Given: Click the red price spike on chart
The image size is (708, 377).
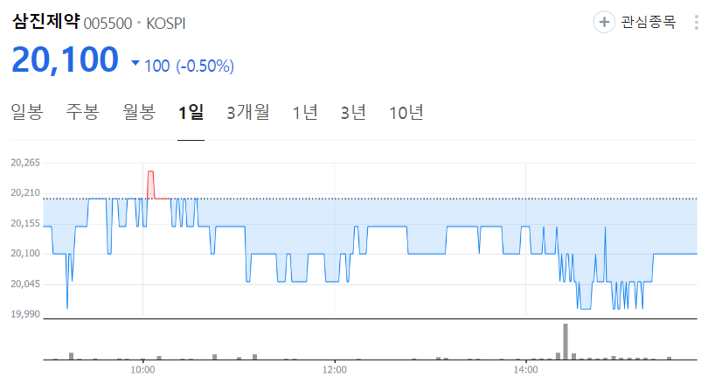Looking at the screenshot, I should 151,185.
